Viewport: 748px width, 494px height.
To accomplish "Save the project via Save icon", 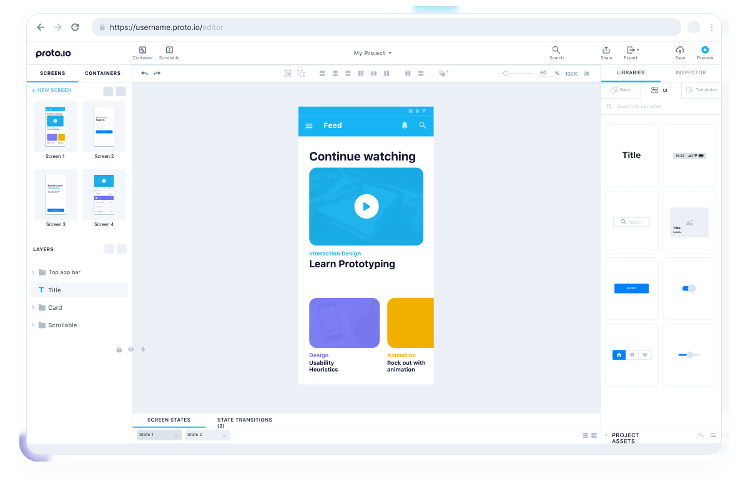I will pos(680,51).
